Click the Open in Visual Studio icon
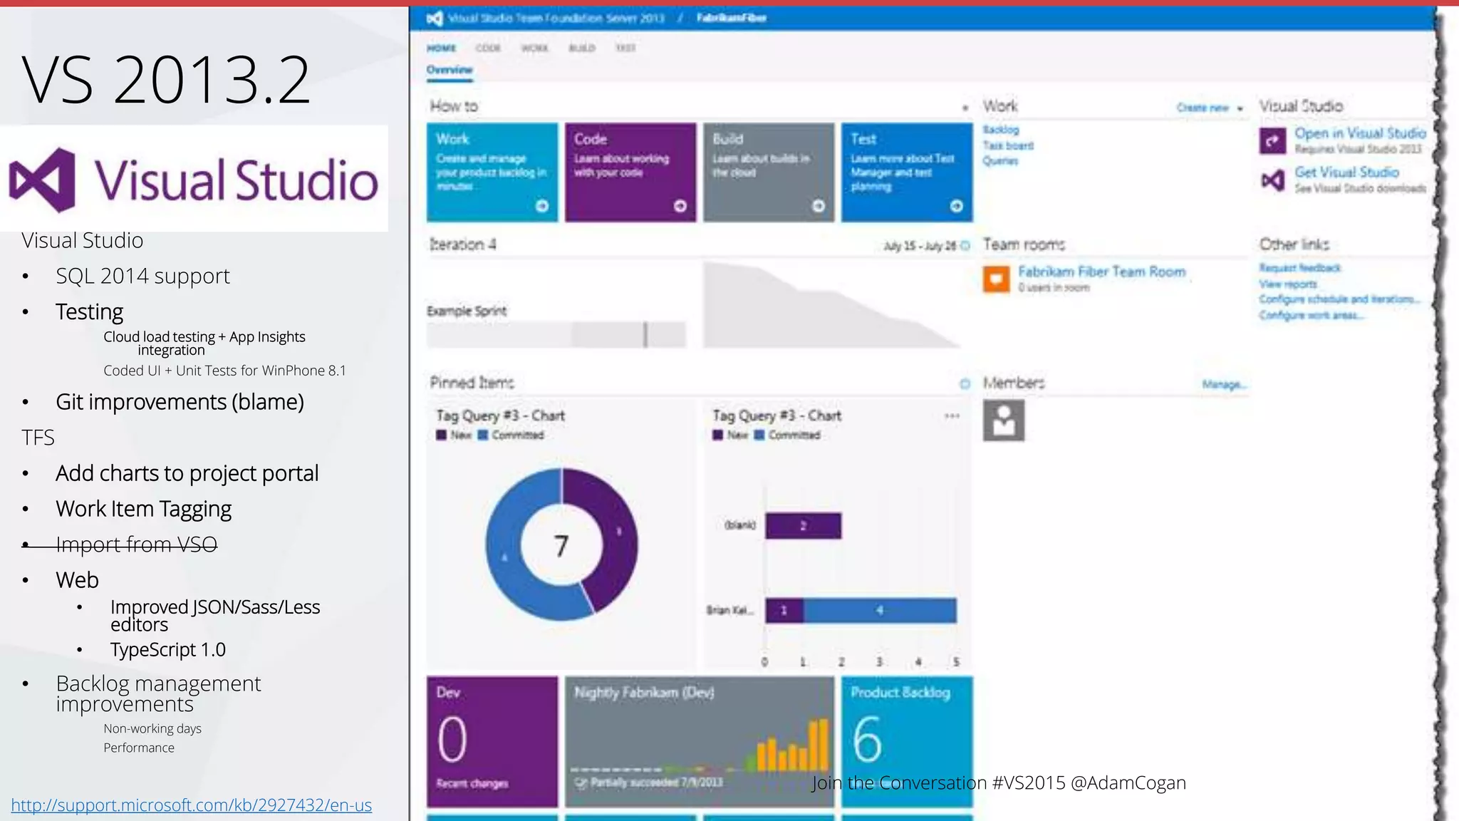 point(1272,140)
